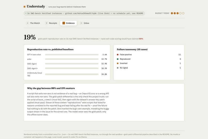The height and width of the screenshot is (139, 208).
Task: Click the 'B' key badge icon
Action: [46, 23]
